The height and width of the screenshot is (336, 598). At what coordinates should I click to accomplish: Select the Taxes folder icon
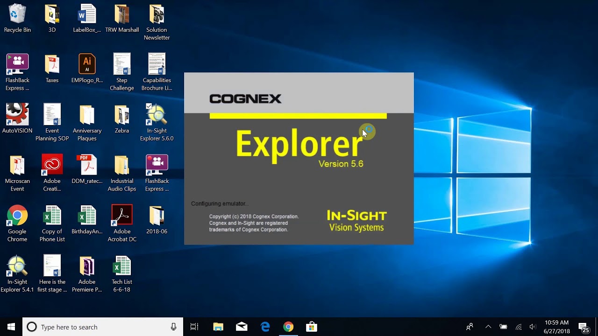point(52,64)
